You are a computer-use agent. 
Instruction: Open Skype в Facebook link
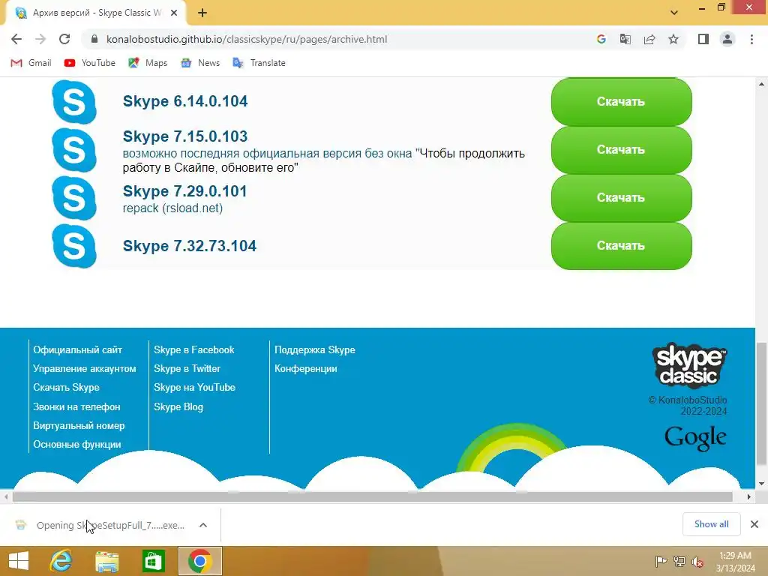coord(194,349)
